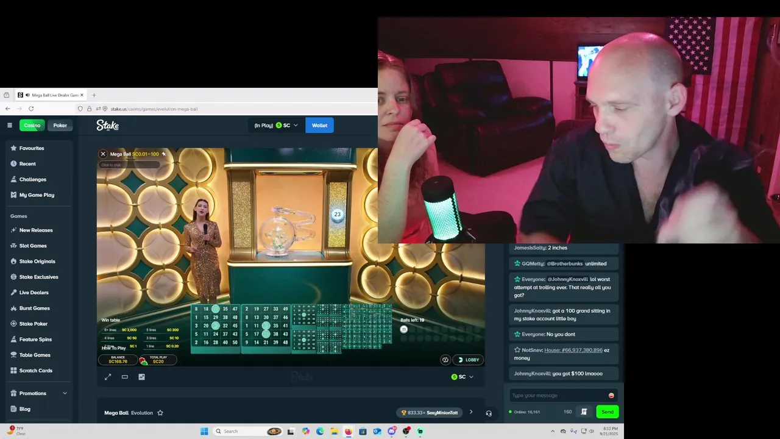Click the Stake logo

(x=107, y=125)
